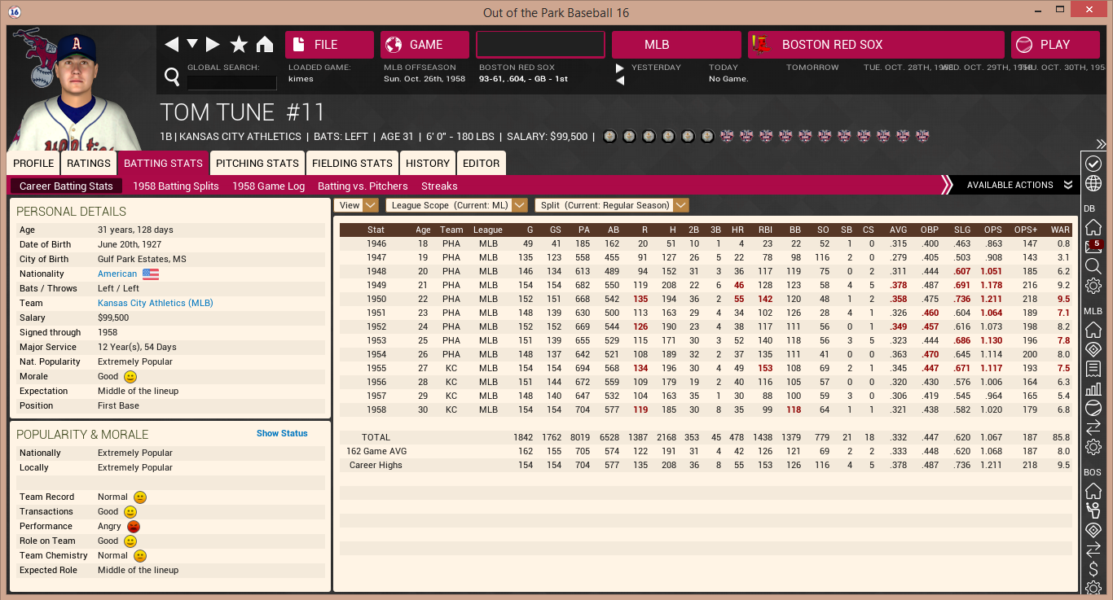Click the globe icon in right sidebar

coord(1093,183)
